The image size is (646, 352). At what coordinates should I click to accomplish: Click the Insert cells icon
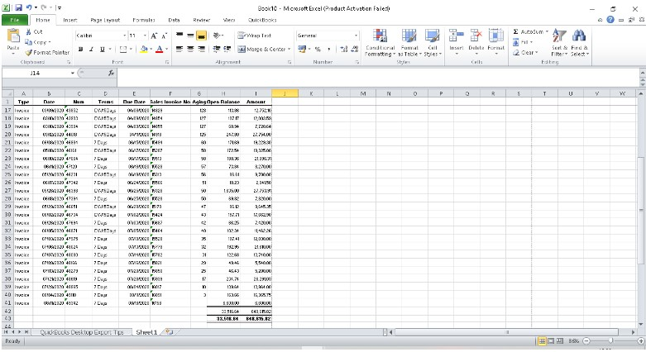[x=456, y=36]
